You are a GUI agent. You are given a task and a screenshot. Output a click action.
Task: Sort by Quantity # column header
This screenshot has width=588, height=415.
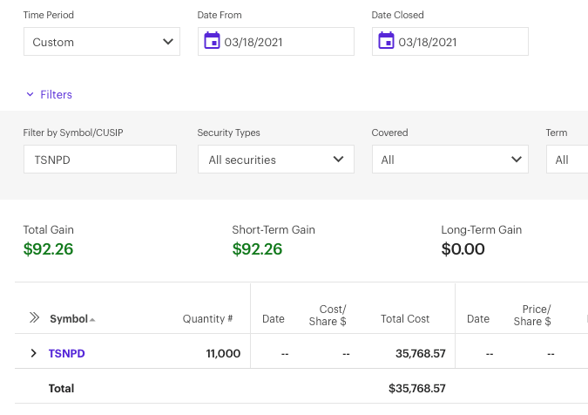click(207, 319)
